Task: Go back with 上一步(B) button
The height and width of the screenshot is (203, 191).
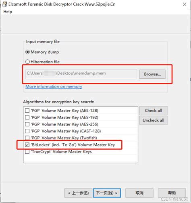Action: 78,193
